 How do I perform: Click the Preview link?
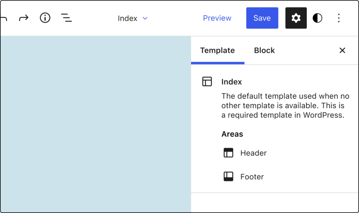click(x=217, y=18)
